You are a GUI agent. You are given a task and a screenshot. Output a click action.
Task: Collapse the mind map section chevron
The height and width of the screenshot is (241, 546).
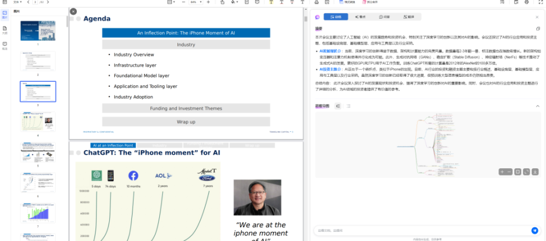coord(537,106)
